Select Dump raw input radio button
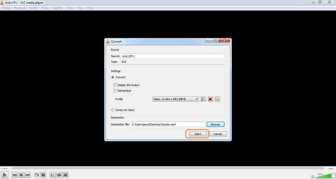 (x=113, y=110)
